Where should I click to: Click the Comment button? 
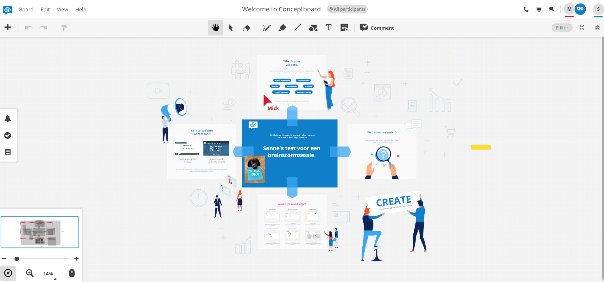pos(377,28)
